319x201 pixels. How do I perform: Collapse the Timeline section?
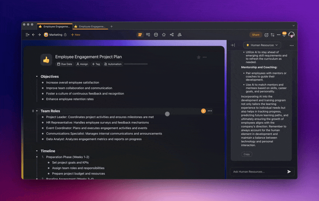click(37, 151)
